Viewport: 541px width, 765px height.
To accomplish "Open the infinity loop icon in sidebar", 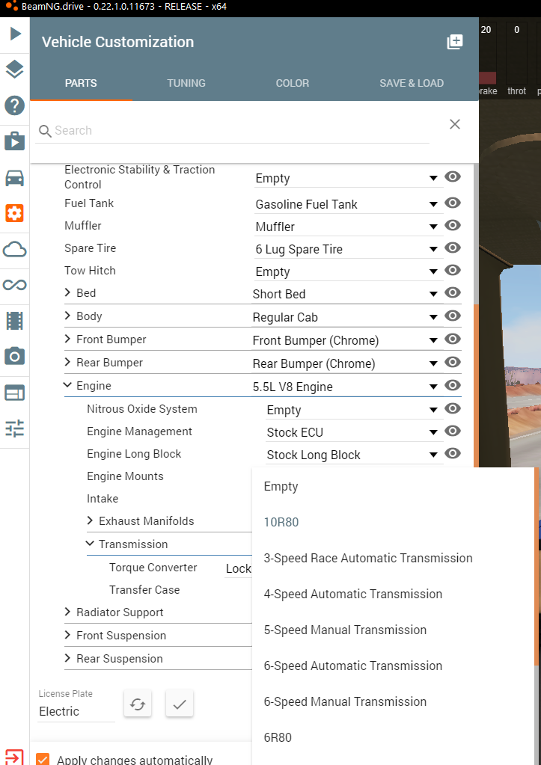I will pos(15,284).
